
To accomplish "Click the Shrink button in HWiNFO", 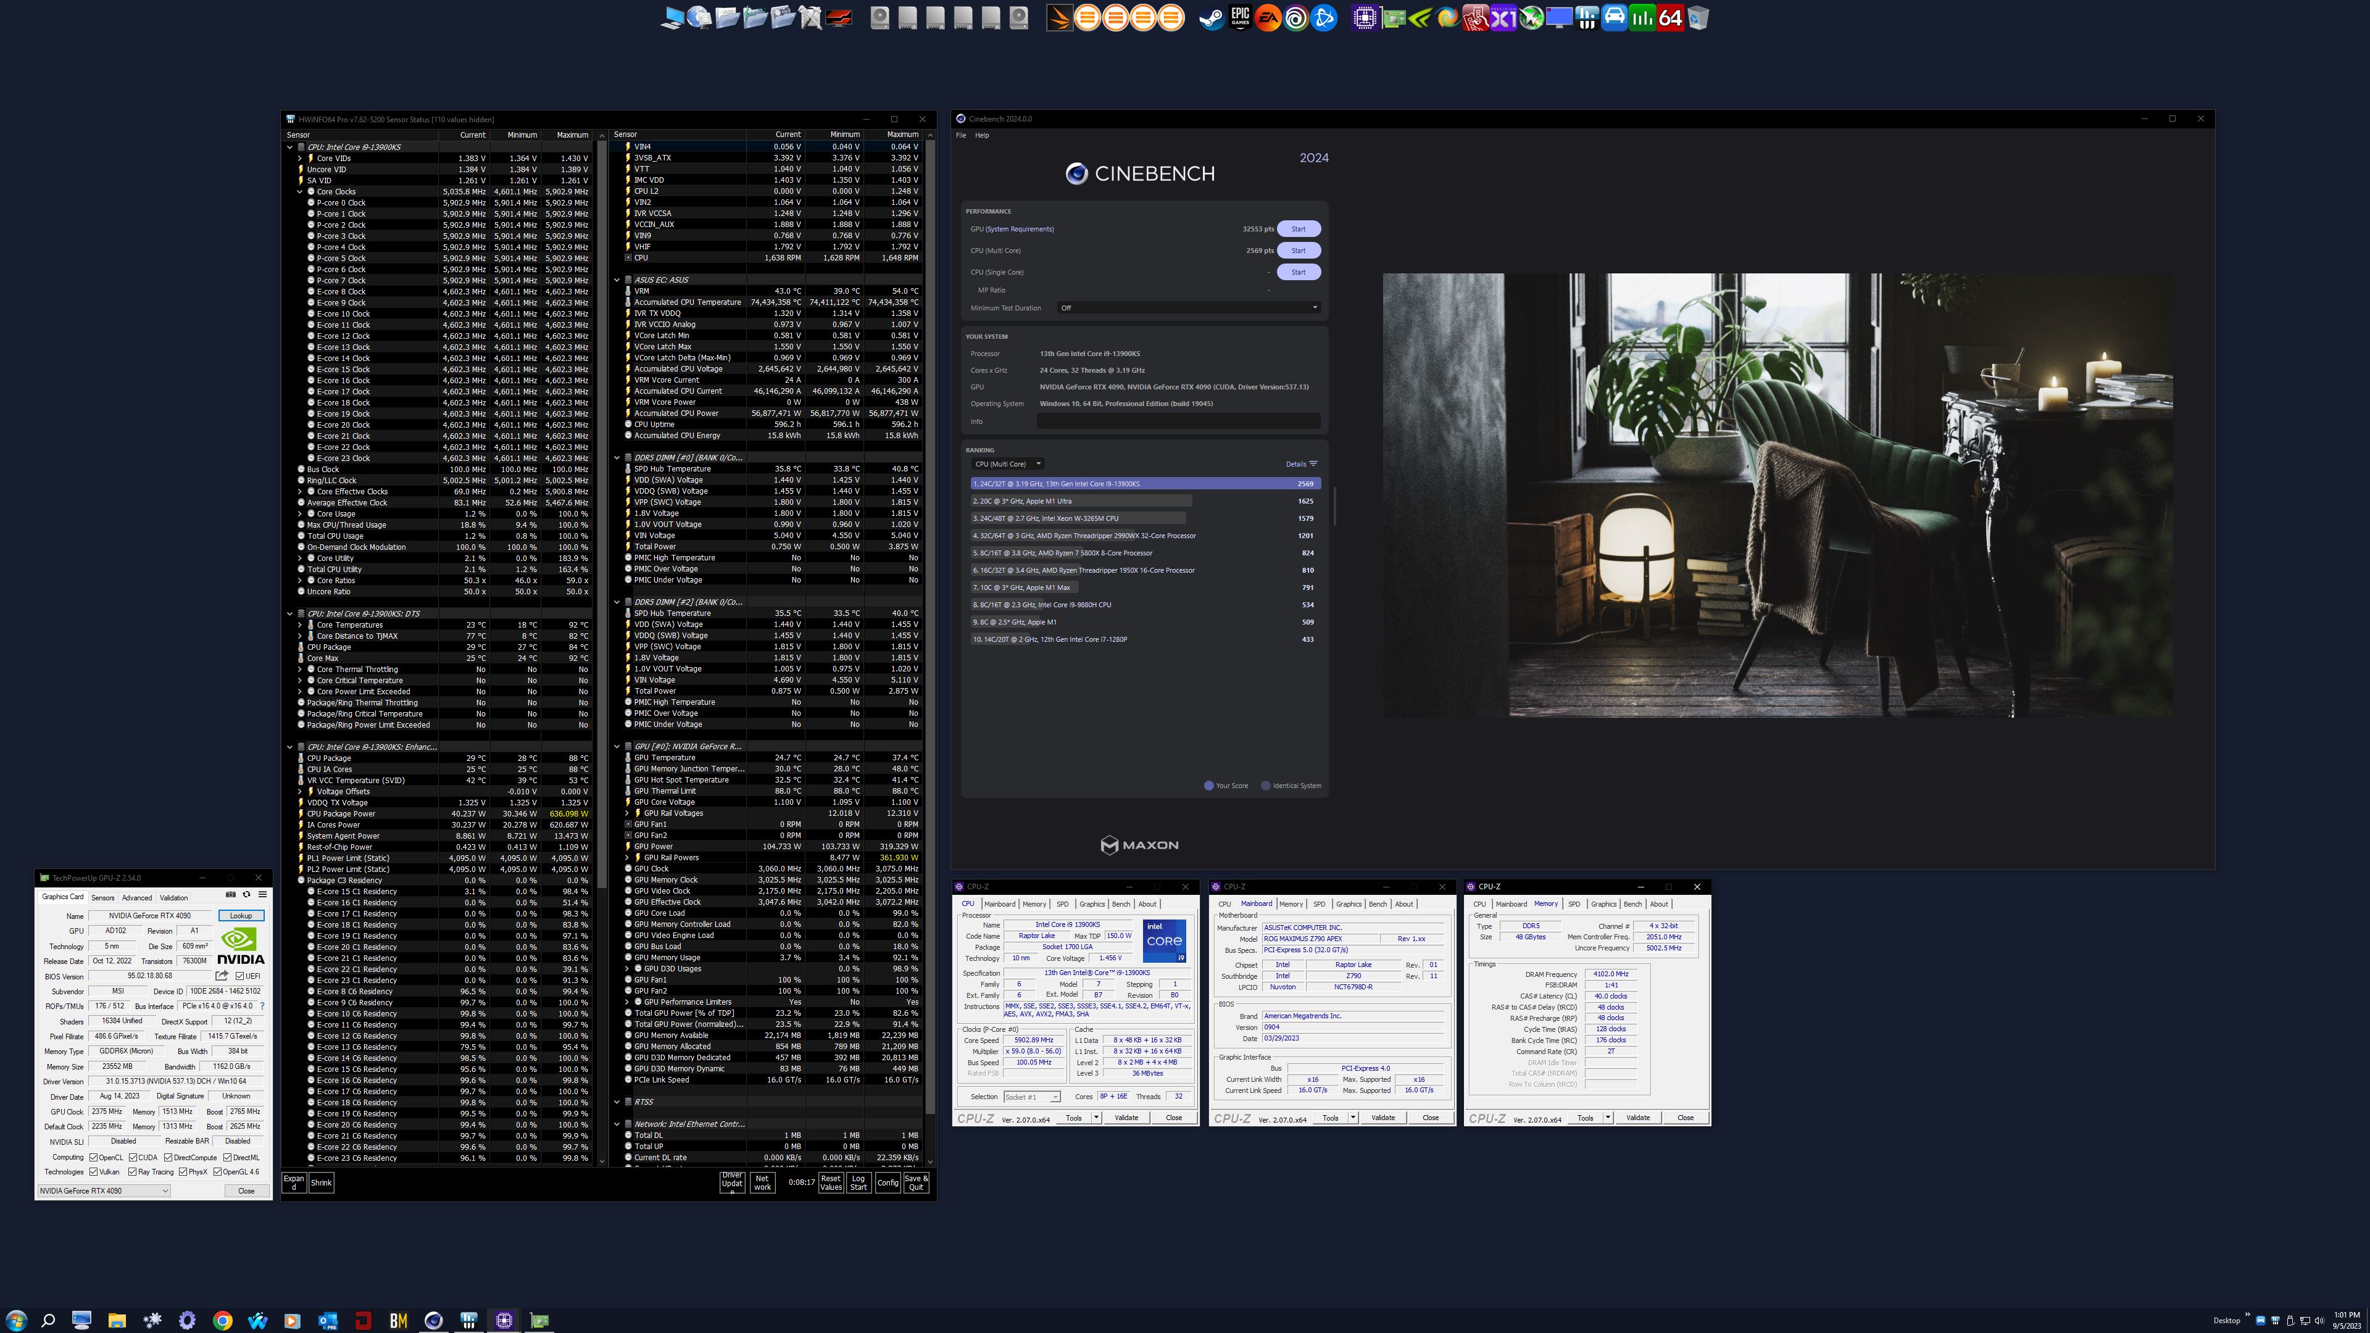I will pyautogui.click(x=321, y=1182).
